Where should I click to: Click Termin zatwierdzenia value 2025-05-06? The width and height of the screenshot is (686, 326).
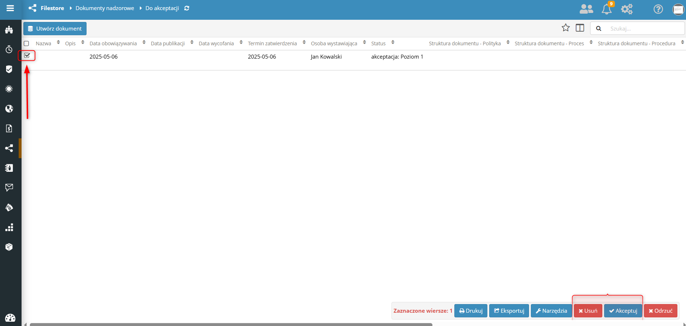point(262,57)
